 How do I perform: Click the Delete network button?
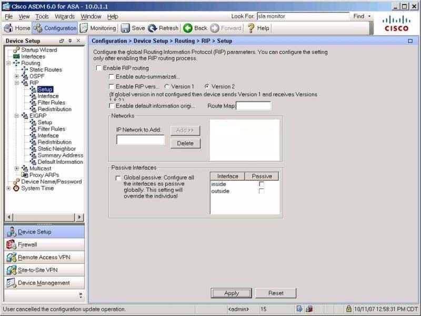185,143
